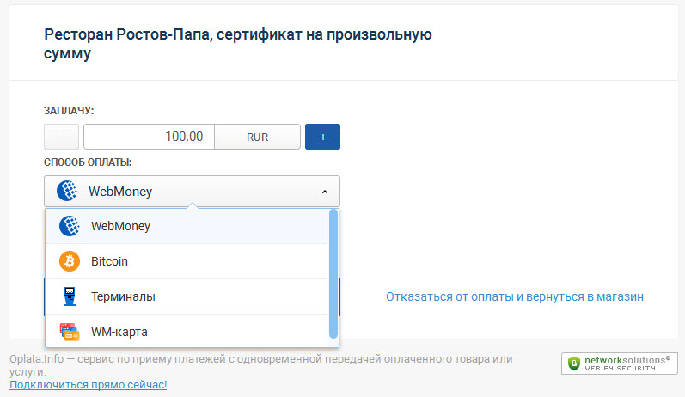685x397 pixels.
Task: Select the RUR currency selector
Action: pos(257,137)
